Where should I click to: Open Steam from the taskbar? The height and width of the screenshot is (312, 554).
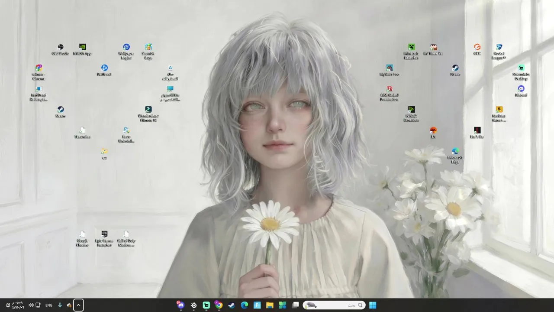click(x=232, y=305)
